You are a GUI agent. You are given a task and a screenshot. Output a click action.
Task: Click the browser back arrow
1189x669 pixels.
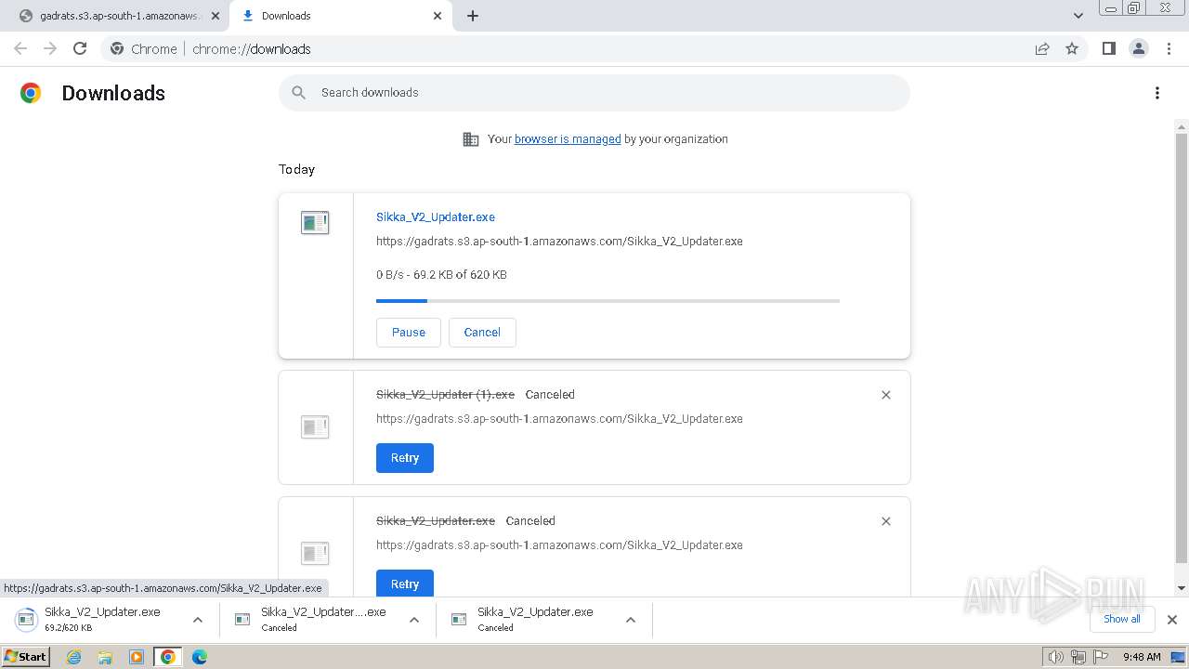coord(20,49)
